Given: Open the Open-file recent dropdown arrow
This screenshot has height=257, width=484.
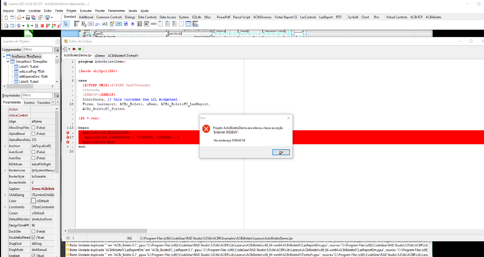Looking at the screenshot, I should [23, 18].
